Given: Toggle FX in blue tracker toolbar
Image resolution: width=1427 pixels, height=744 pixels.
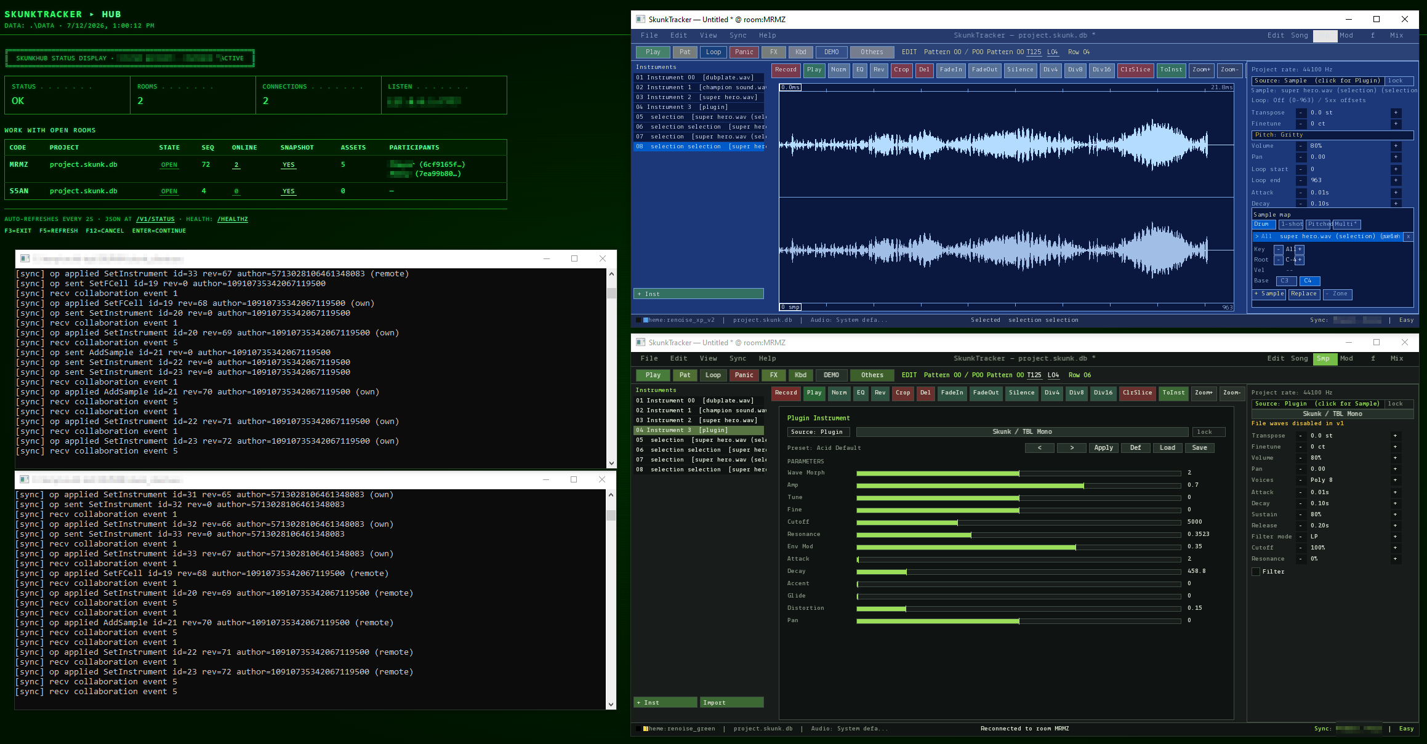Looking at the screenshot, I should [773, 52].
